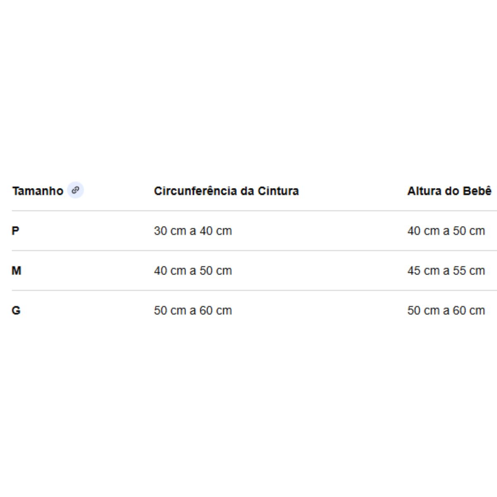Select the 45 cm a 55 cm cell
The image size is (497, 497).
(446, 270)
